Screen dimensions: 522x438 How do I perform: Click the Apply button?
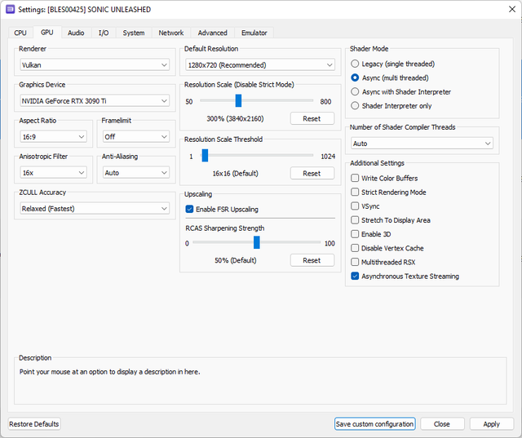tap(491, 424)
